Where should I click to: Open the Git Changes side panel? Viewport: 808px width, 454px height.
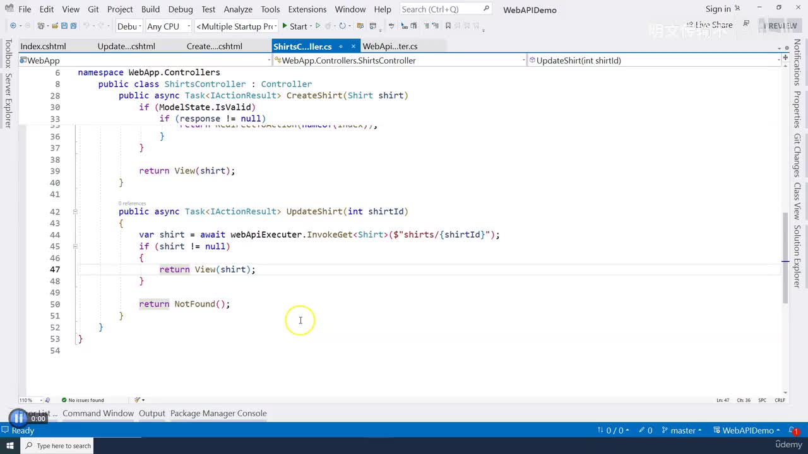(x=797, y=155)
